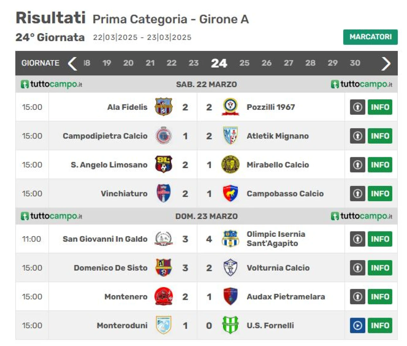This screenshot has width=407, height=346.
Task: Open INFO for Domenico De Sisto match
Action: pos(380,268)
